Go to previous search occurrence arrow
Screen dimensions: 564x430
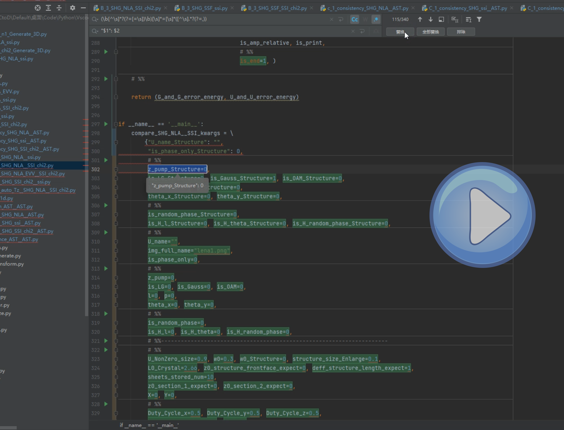coord(420,19)
